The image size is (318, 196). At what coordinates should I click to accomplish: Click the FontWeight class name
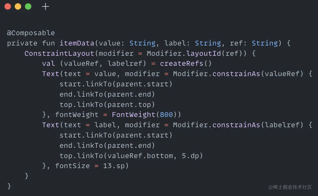click(134, 115)
